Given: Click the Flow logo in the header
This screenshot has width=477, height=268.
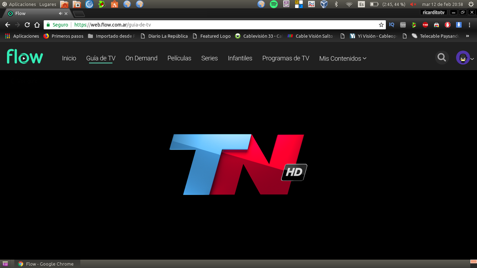Looking at the screenshot, I should (25, 57).
